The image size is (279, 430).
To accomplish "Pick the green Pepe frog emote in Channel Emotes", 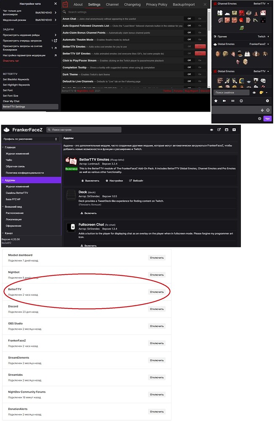I will coord(242,27).
